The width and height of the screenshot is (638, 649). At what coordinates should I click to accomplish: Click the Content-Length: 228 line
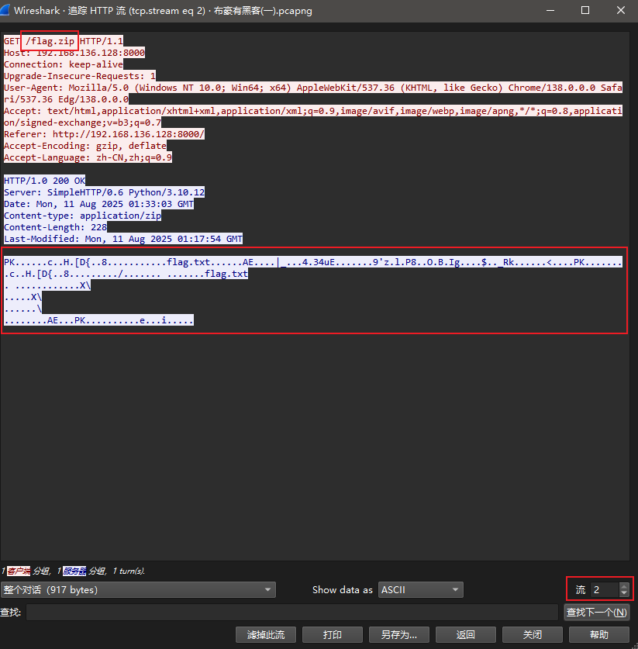[x=56, y=227]
